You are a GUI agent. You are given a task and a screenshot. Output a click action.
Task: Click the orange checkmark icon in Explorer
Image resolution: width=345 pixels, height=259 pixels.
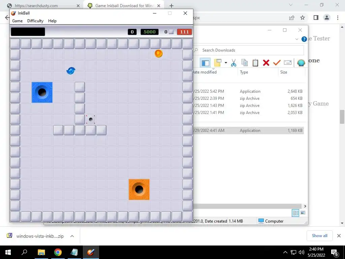pyautogui.click(x=277, y=63)
